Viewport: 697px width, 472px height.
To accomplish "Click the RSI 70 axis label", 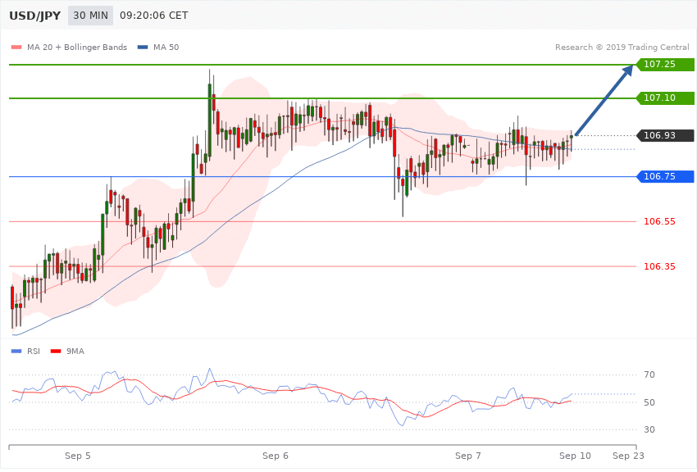I will click(649, 374).
